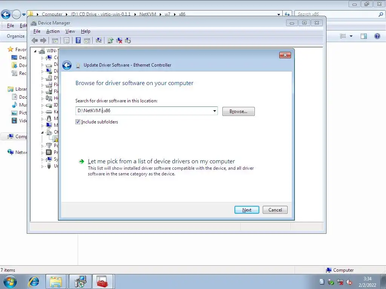Click the Keyboards icon in device tree
The image size is (386, 289).
coord(49,111)
